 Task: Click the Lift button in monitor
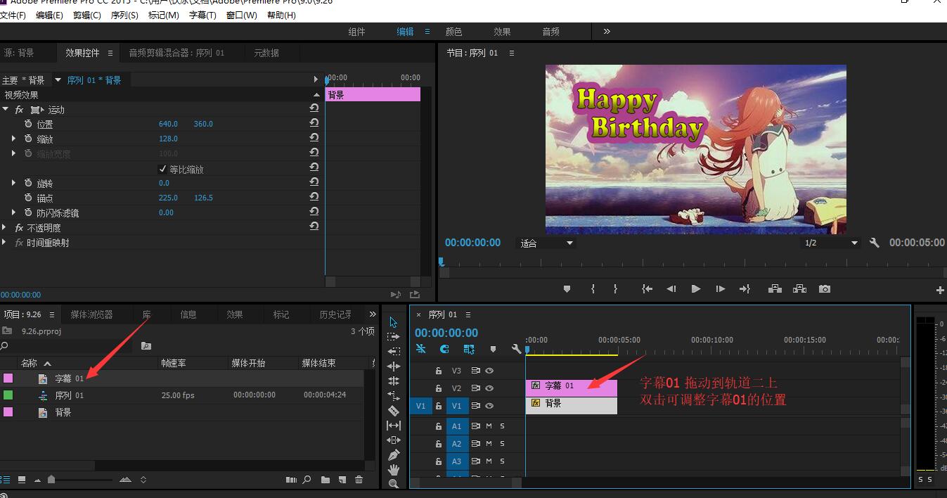click(x=775, y=289)
